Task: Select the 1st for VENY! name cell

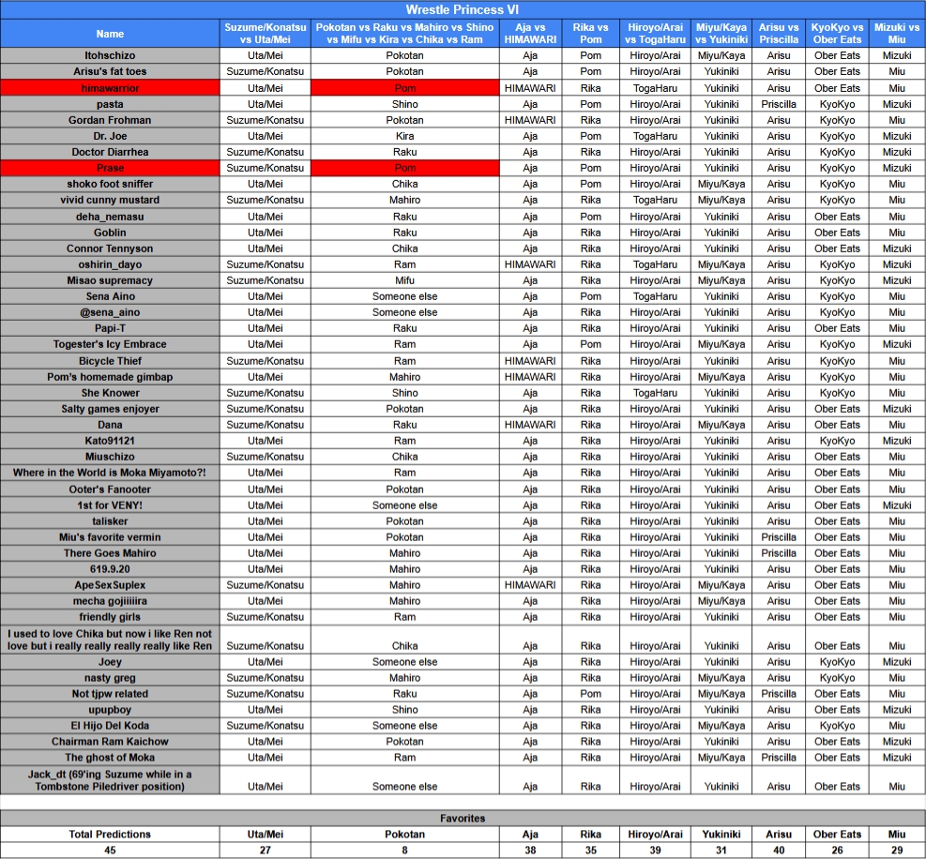Action: click(x=110, y=505)
